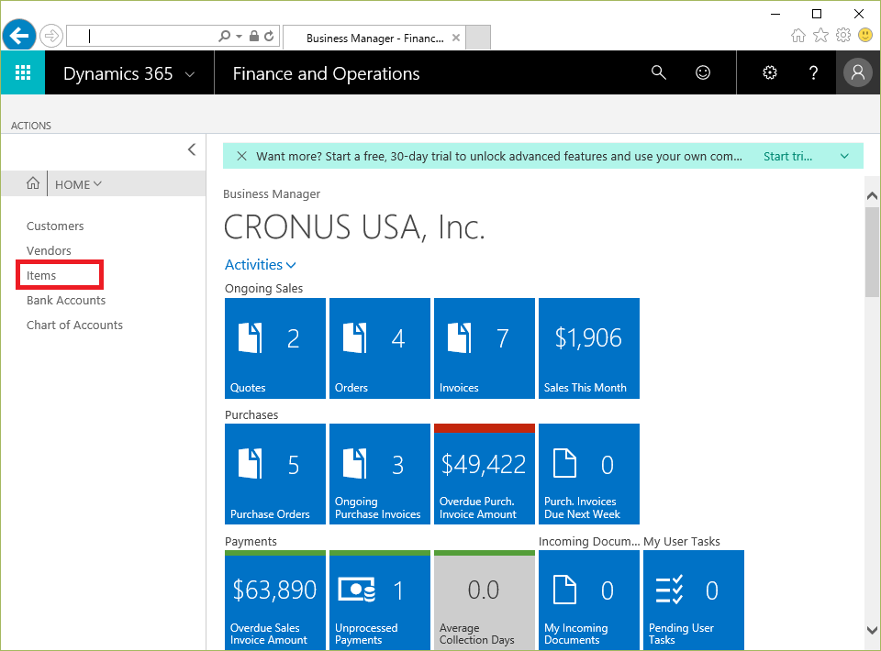Click the browser refresh icon
The width and height of the screenshot is (881, 651).
(269, 36)
